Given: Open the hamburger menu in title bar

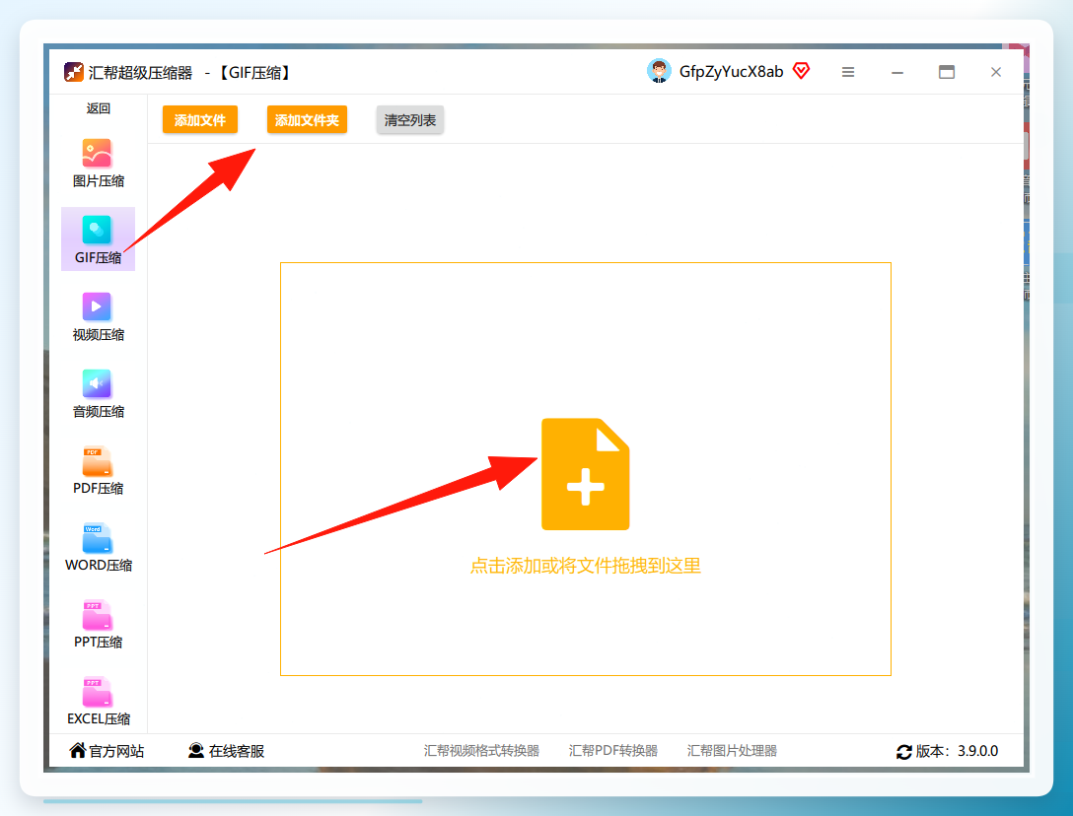Looking at the screenshot, I should coord(848,72).
